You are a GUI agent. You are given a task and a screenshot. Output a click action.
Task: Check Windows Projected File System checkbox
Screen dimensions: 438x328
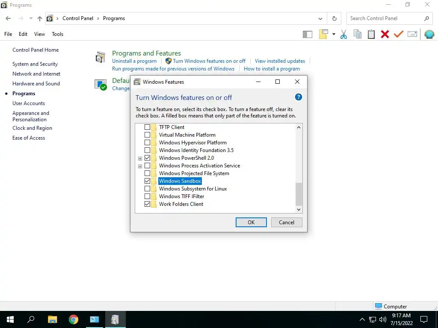(147, 173)
